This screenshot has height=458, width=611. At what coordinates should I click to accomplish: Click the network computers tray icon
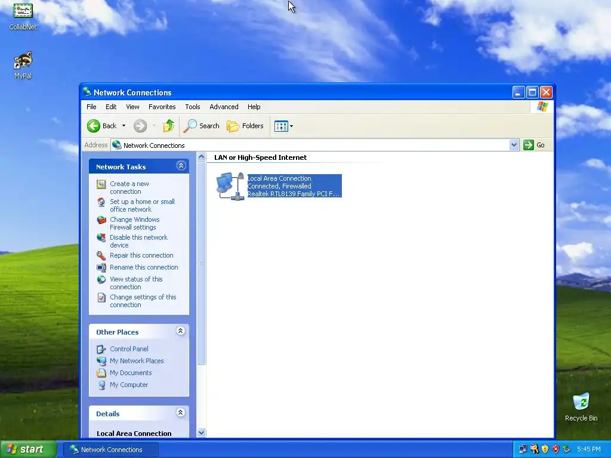tap(523, 450)
